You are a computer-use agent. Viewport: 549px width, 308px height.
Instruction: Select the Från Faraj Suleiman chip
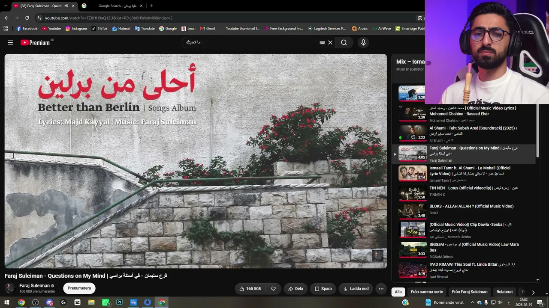click(x=470, y=292)
